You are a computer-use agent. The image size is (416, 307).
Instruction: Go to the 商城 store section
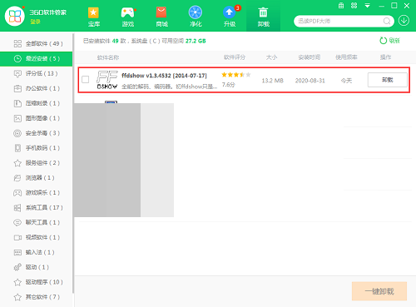click(161, 17)
